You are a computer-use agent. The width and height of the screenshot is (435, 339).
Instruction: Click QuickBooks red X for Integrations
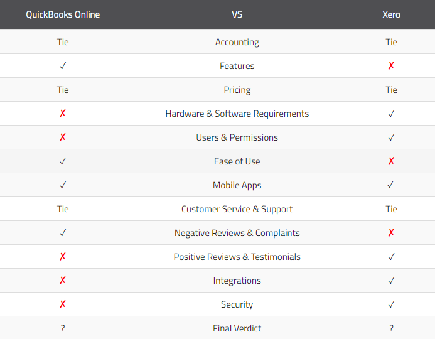pyautogui.click(x=63, y=280)
